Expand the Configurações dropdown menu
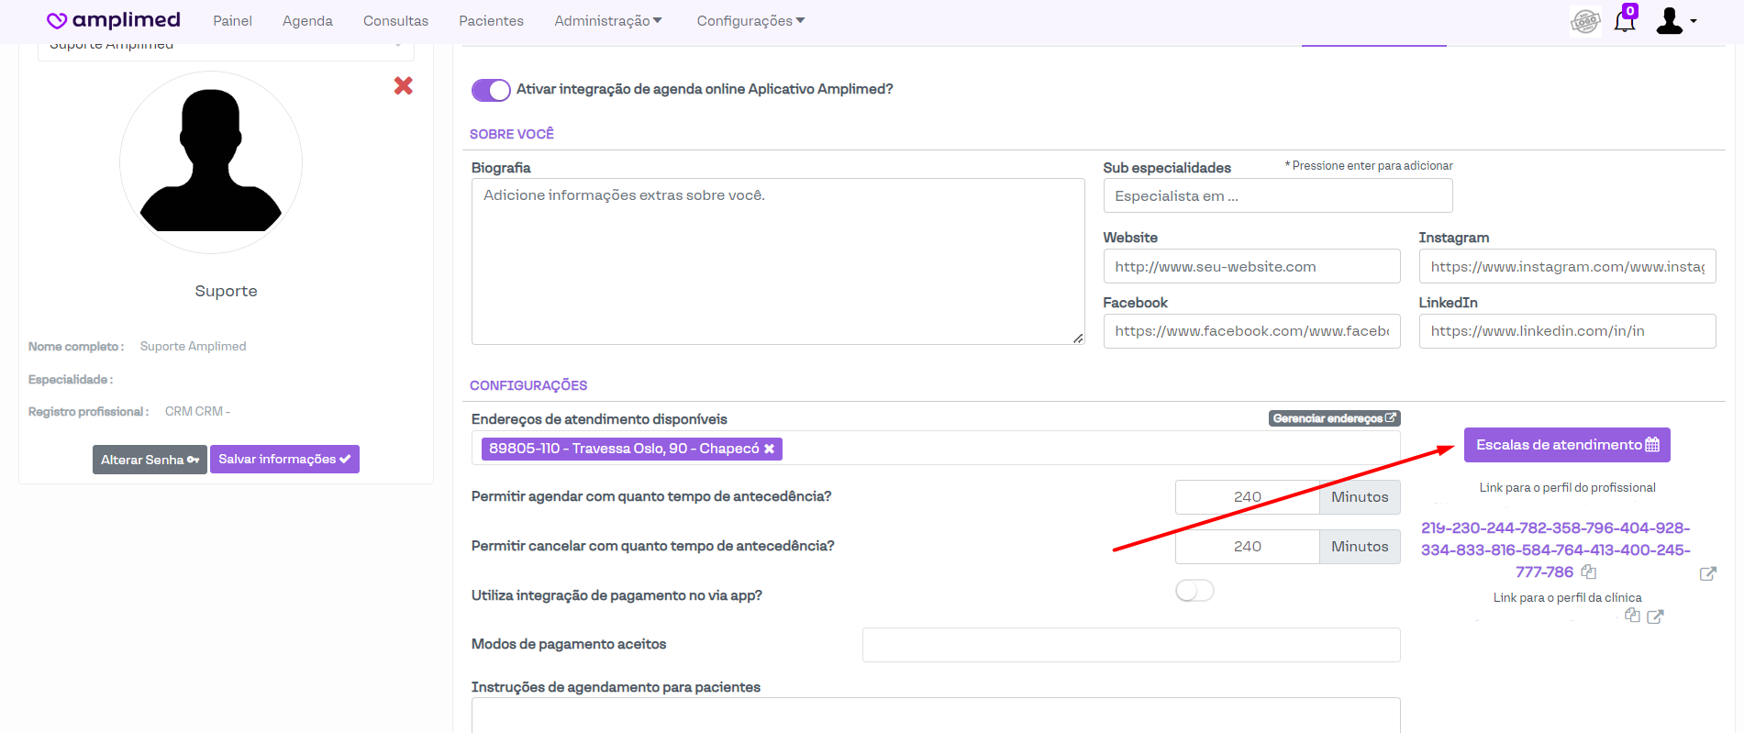This screenshot has height=733, width=1744. tap(750, 21)
